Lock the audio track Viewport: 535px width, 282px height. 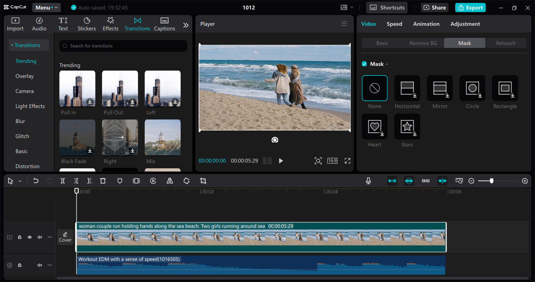coord(20,265)
